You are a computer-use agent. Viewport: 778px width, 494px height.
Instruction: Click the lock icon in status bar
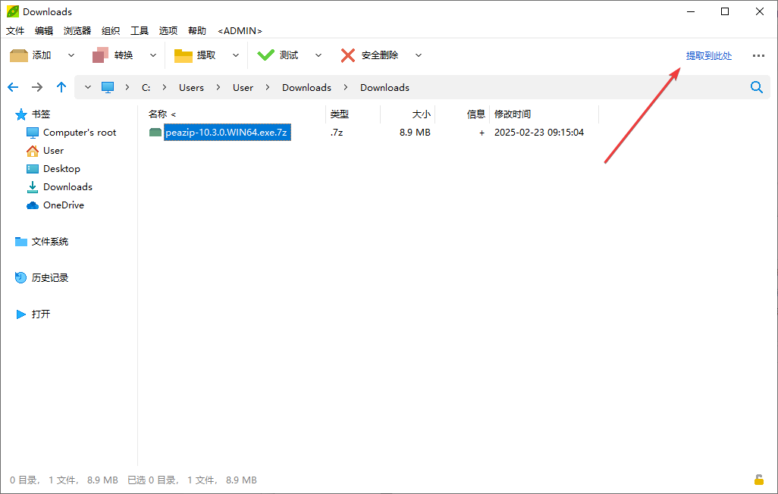[758, 480]
